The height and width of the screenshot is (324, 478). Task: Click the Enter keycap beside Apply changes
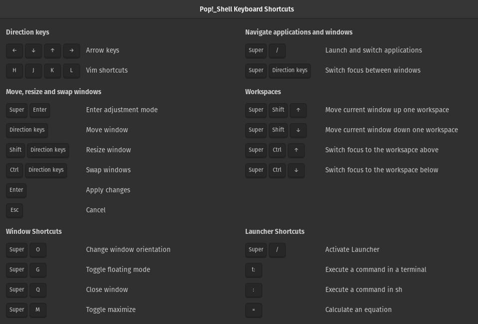pos(16,190)
